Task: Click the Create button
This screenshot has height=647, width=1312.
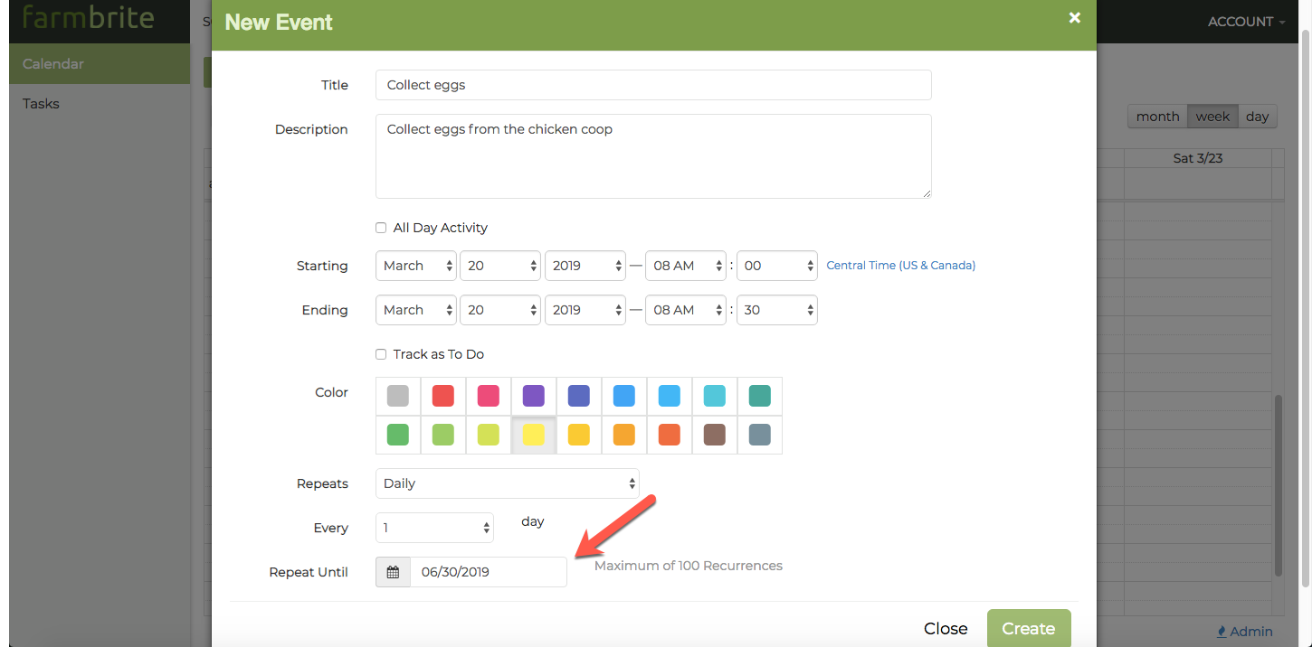Action: coord(1029,629)
